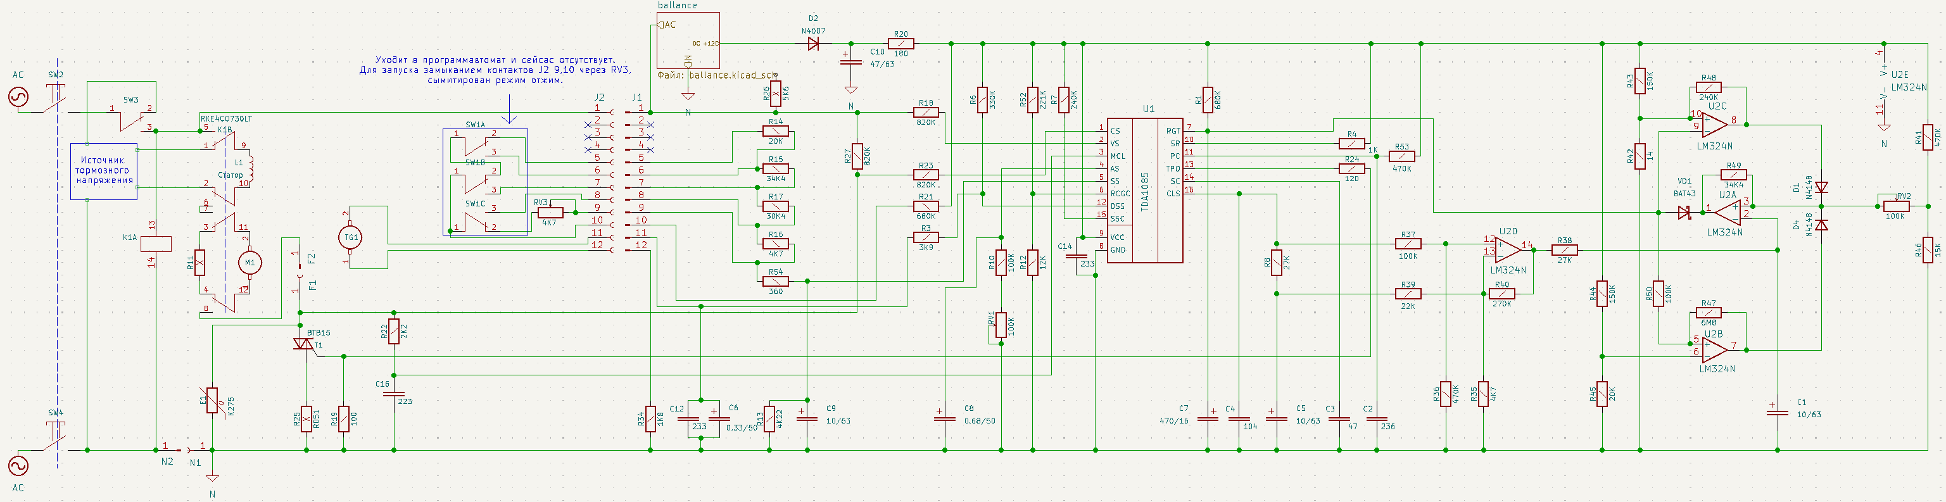Select the RV2 100K potentiometer symbol
Image resolution: width=1946 pixels, height=502 pixels.
tap(1896, 205)
